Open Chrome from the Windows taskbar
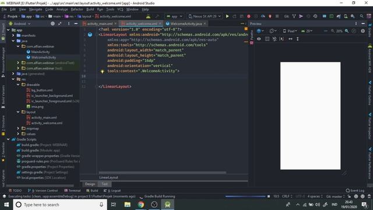This screenshot has height=210, width=373. pyautogui.click(x=140, y=205)
